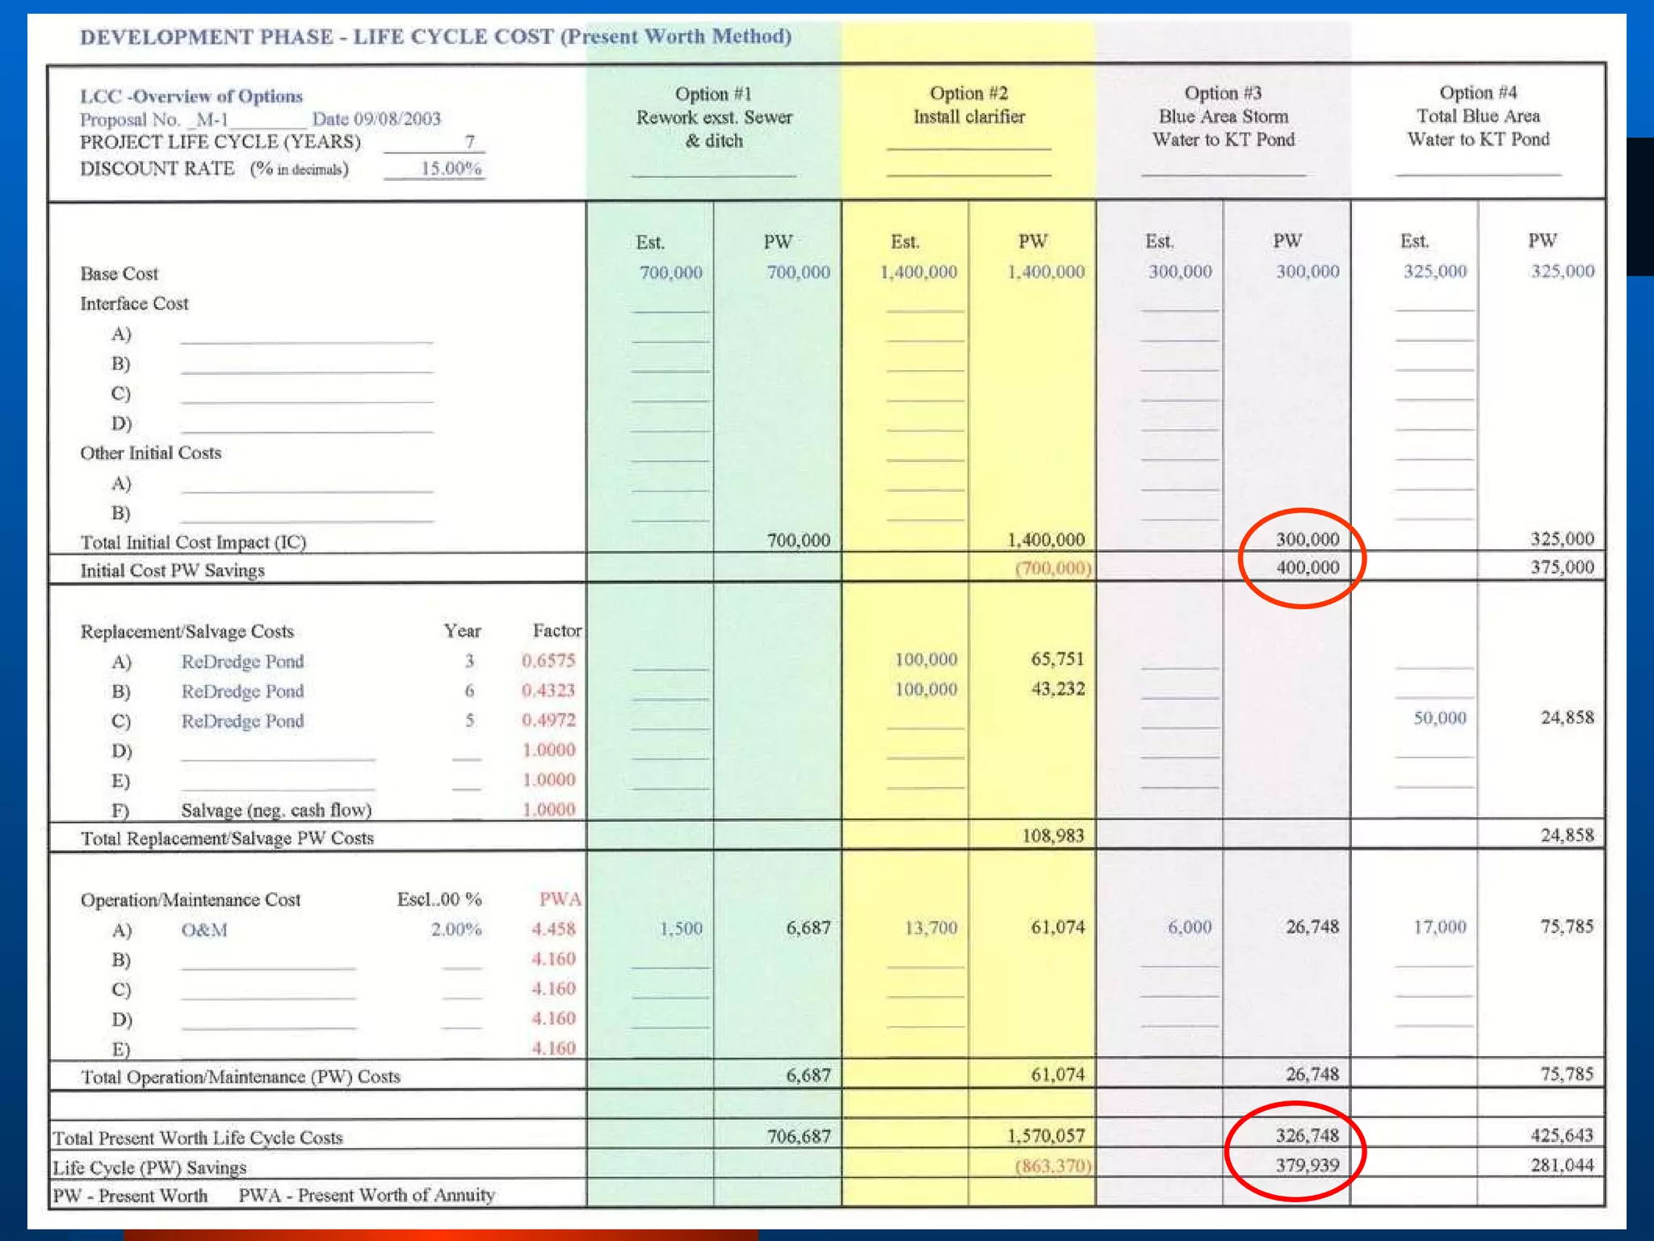1654x1241 pixels.
Task: Click the 50,000 estimate in Option #4 replacement row
Action: click(x=1439, y=717)
